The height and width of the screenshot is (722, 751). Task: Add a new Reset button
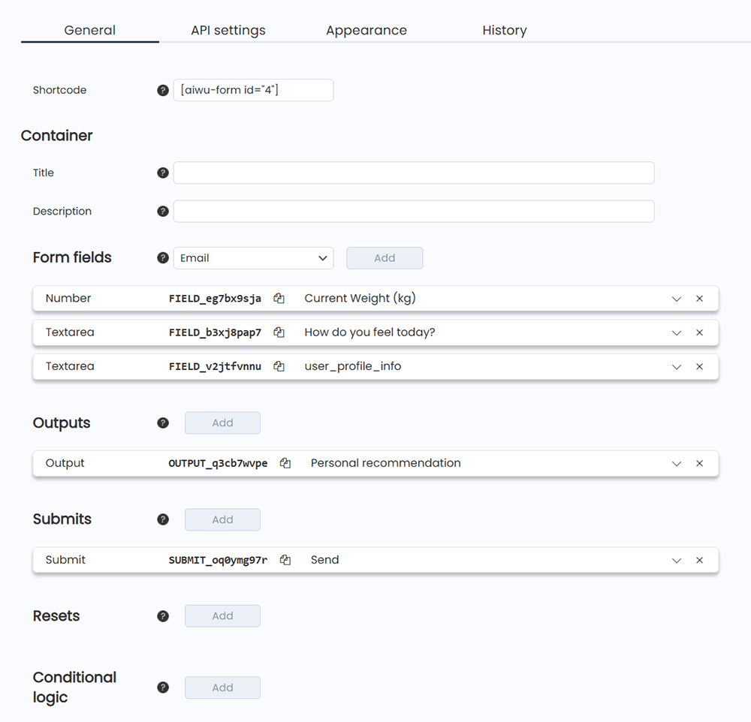[222, 616]
